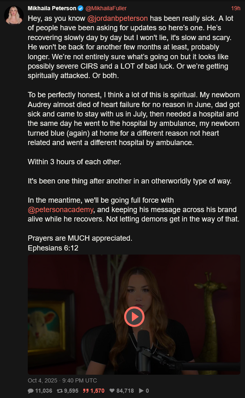View the 11,036 replies count
The image size is (245, 398).
44,391
